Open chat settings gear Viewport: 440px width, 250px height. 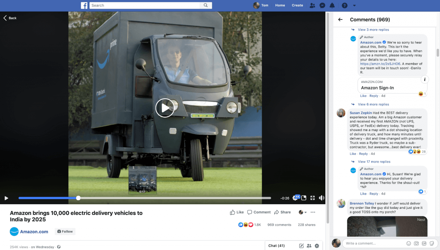(317, 246)
